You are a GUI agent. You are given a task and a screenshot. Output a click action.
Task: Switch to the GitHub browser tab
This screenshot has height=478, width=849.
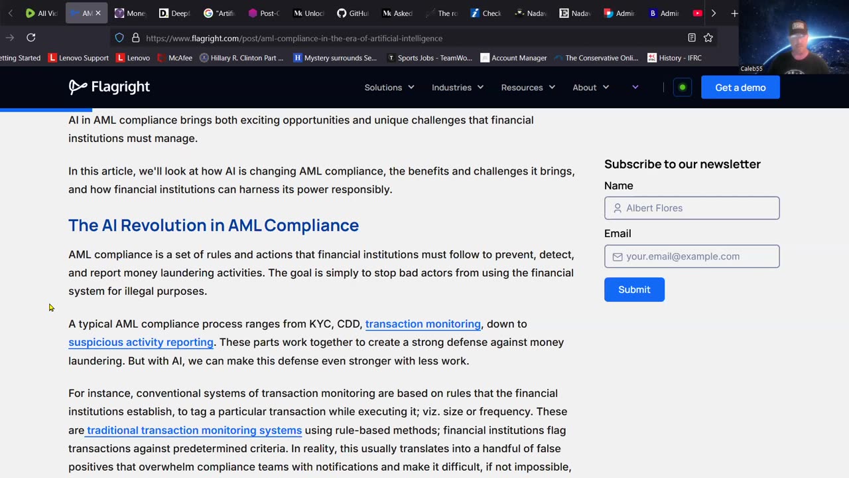(353, 13)
